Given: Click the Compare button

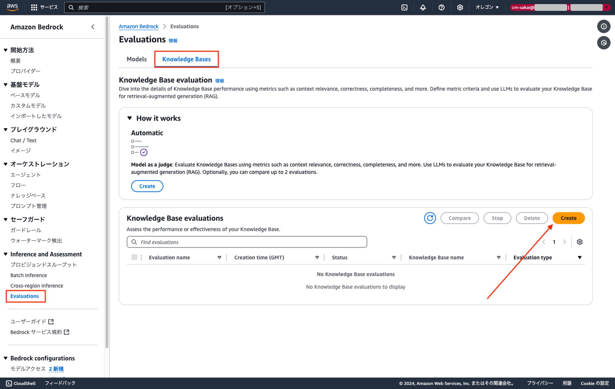Looking at the screenshot, I should pyautogui.click(x=459, y=218).
